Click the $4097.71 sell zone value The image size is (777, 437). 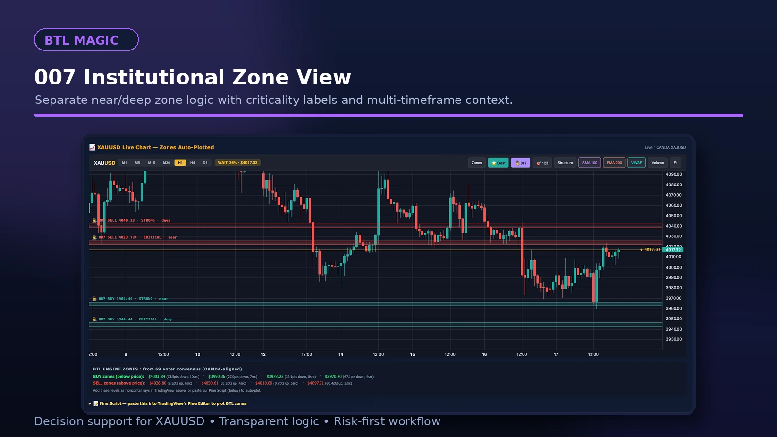[316, 383]
